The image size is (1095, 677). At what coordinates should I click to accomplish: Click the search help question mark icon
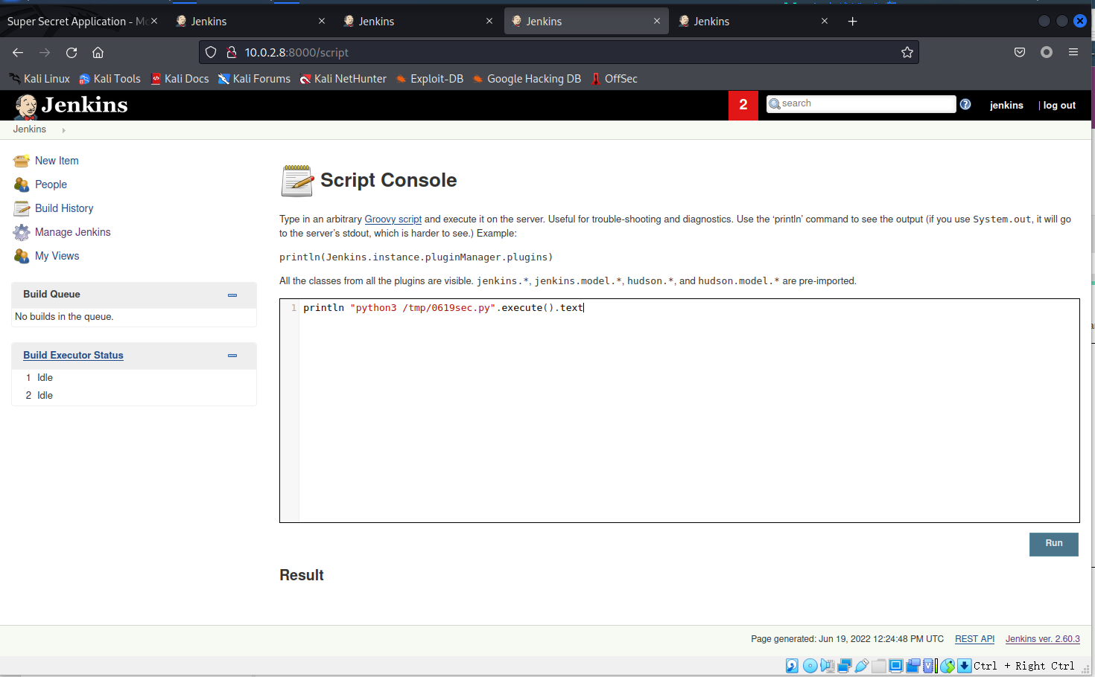click(x=965, y=104)
